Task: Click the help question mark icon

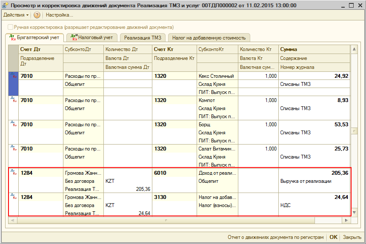Action: (37, 15)
